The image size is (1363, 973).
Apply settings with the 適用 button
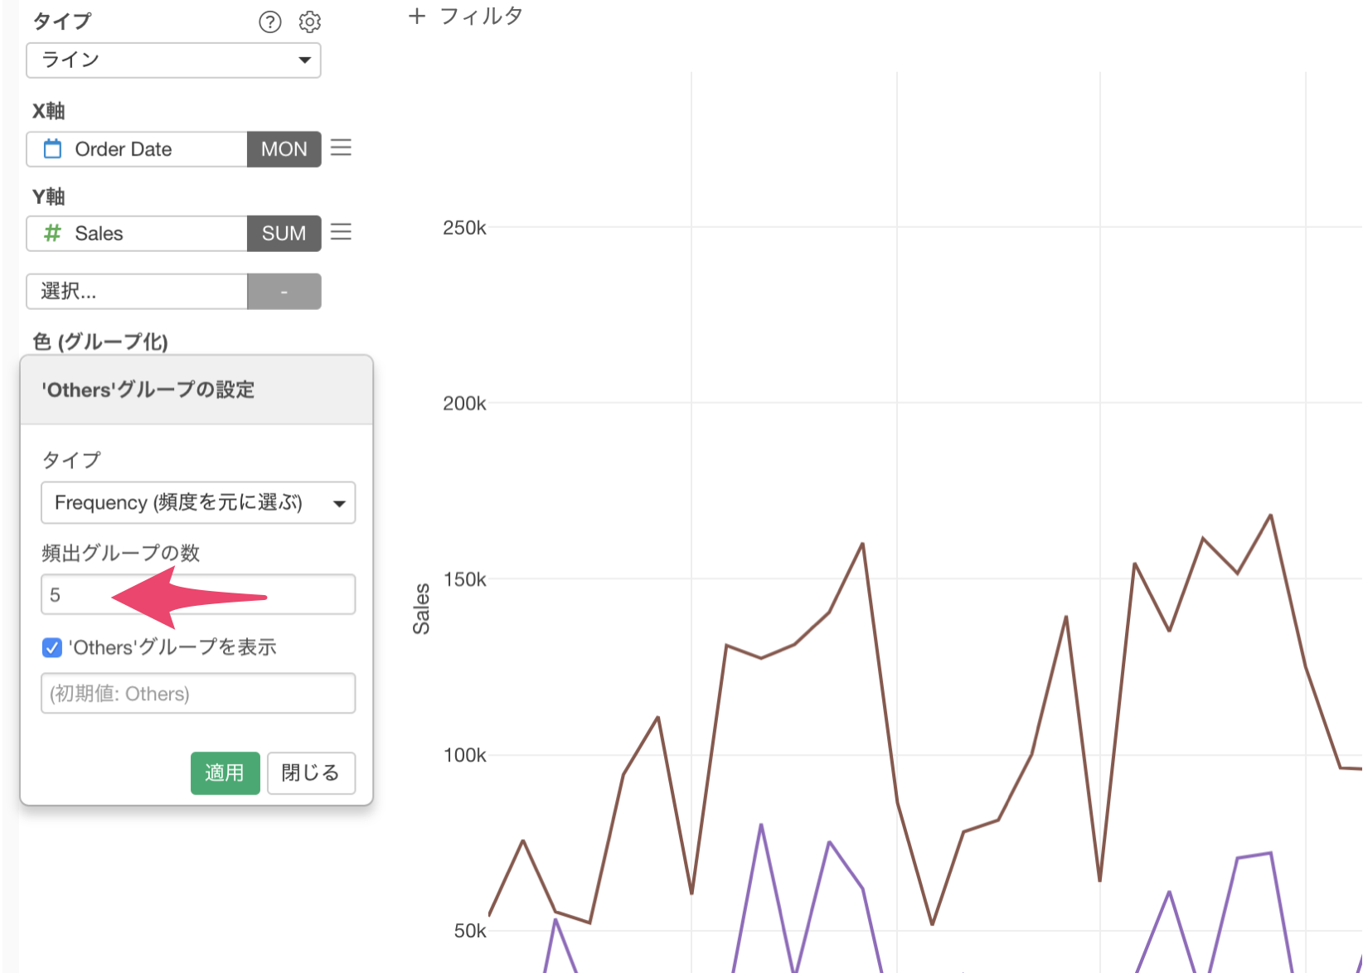pyautogui.click(x=226, y=773)
